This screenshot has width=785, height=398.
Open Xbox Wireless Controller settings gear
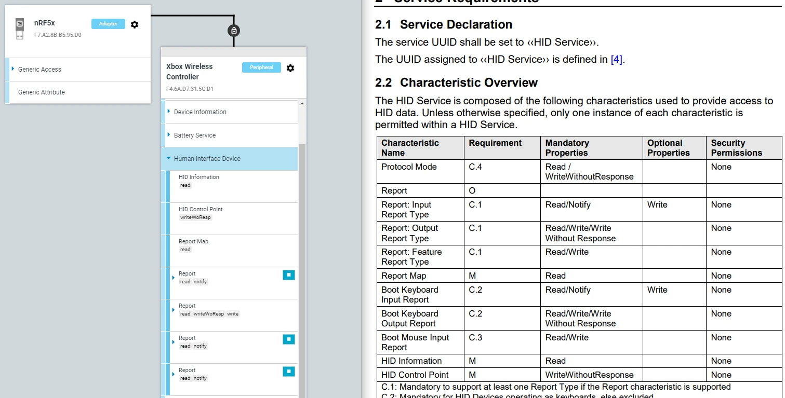point(290,68)
